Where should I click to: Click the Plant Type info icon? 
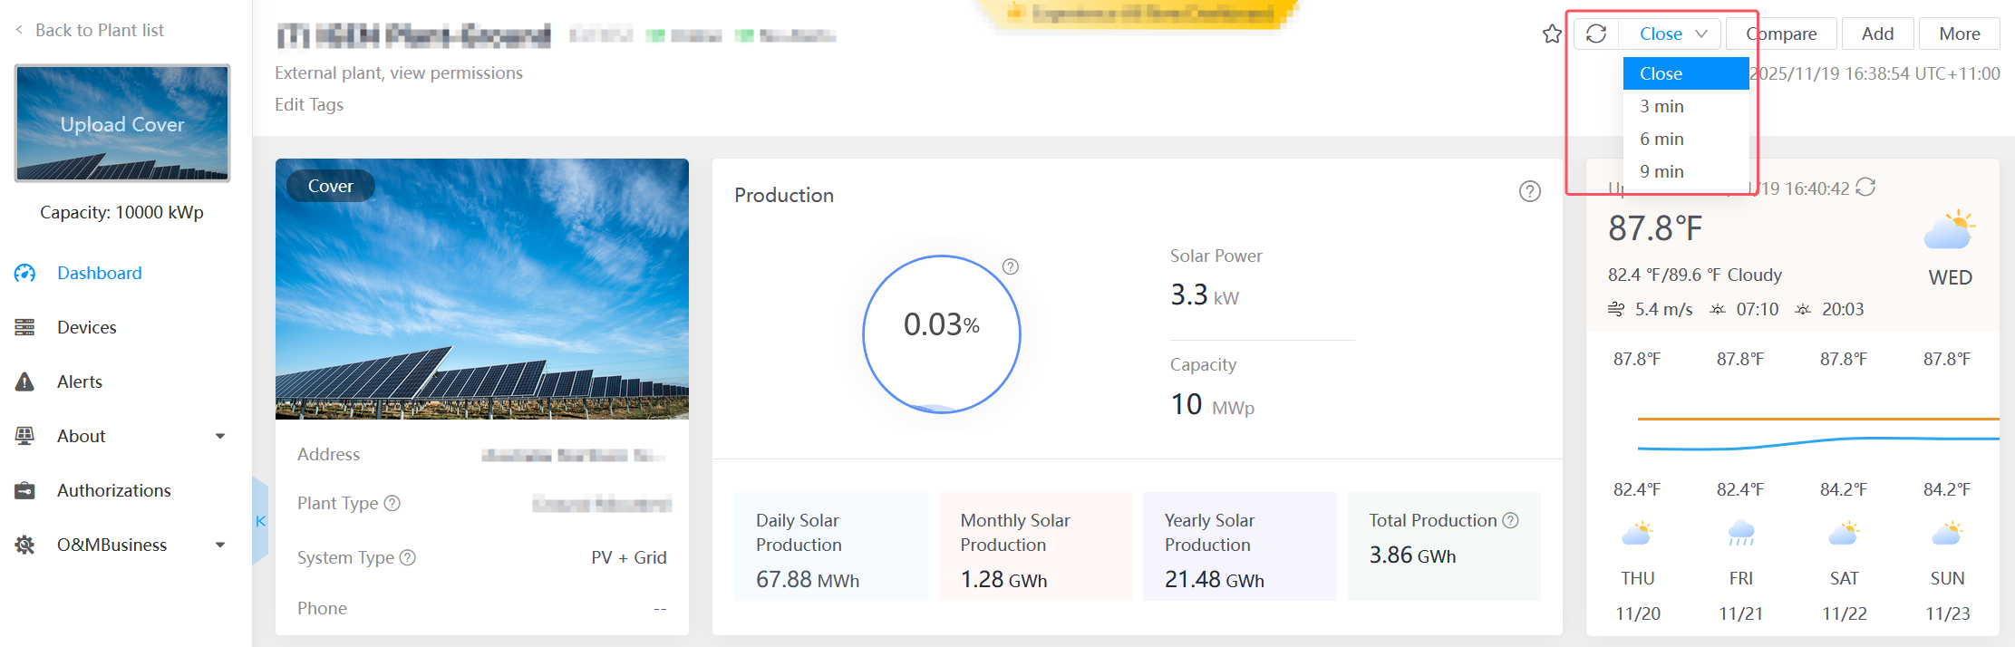392,503
